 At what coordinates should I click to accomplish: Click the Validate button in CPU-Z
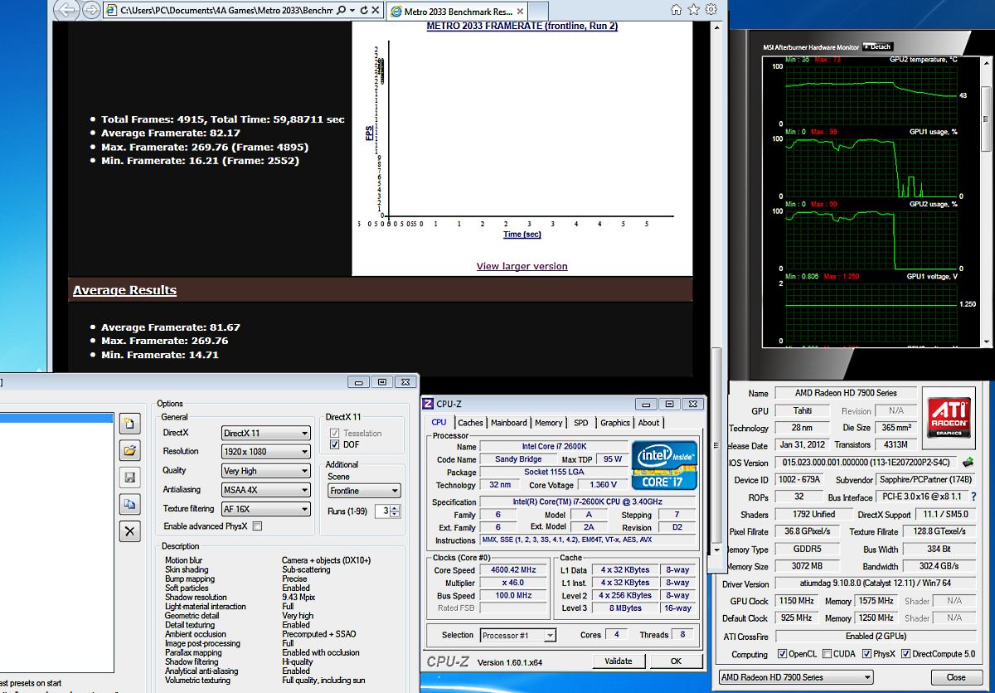click(619, 661)
